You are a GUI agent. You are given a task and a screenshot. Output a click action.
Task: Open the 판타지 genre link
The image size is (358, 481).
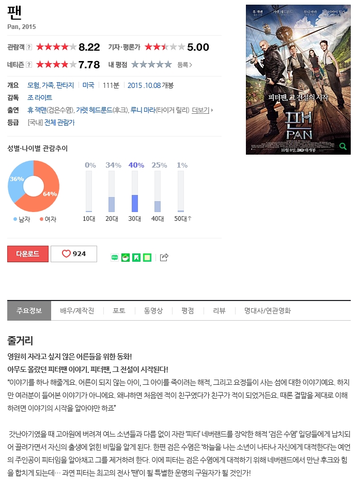click(x=65, y=85)
